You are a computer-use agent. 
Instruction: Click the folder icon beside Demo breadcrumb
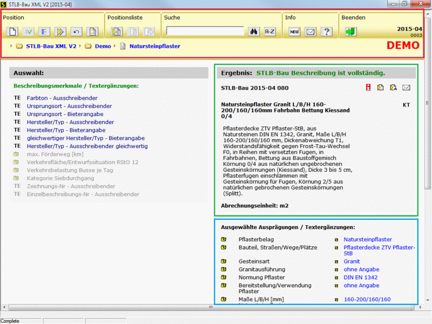[88, 46]
